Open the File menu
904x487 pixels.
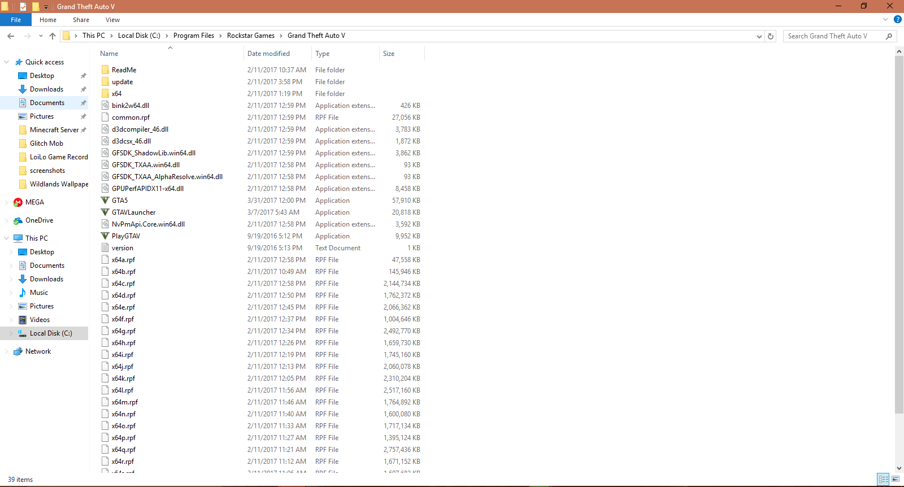16,20
